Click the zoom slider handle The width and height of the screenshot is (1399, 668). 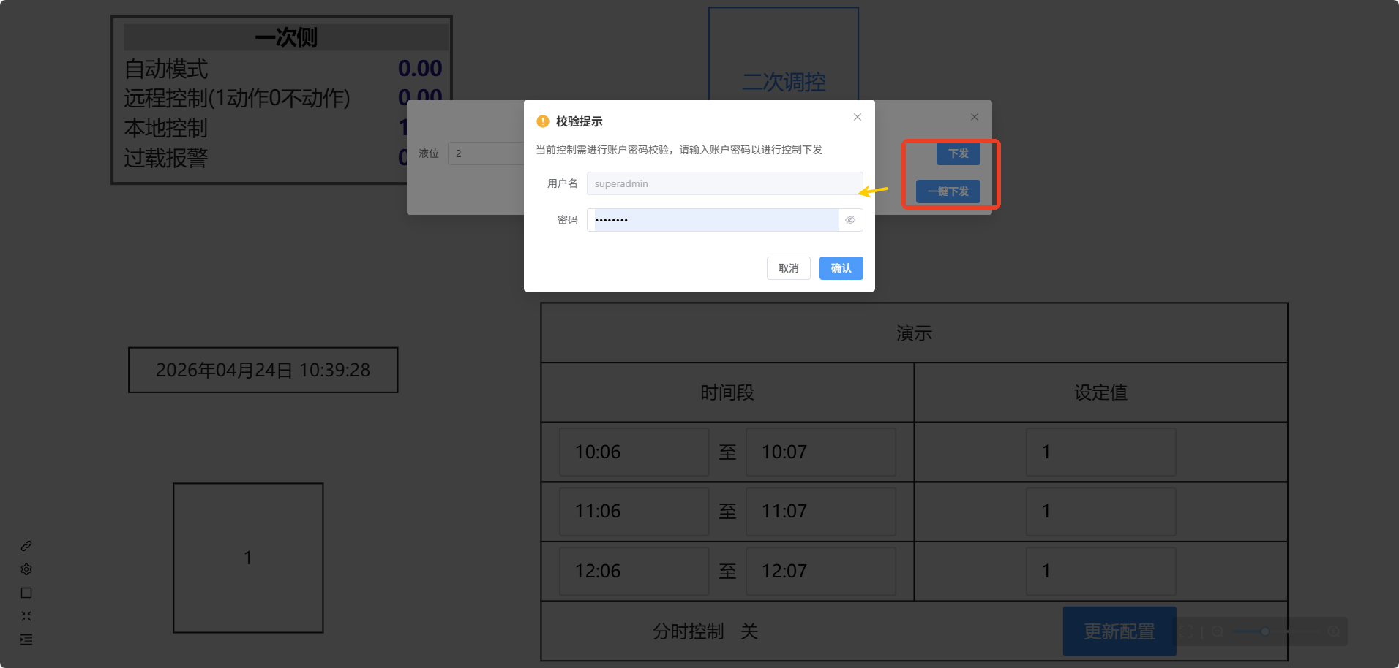[1264, 631]
